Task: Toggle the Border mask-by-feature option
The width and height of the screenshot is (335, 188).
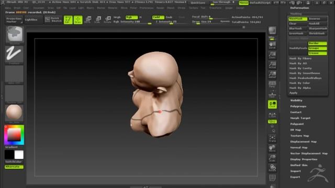Action: pyautogui.click(x=318, y=43)
